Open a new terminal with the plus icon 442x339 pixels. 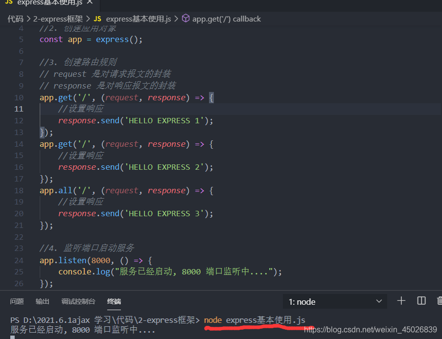tap(401, 301)
